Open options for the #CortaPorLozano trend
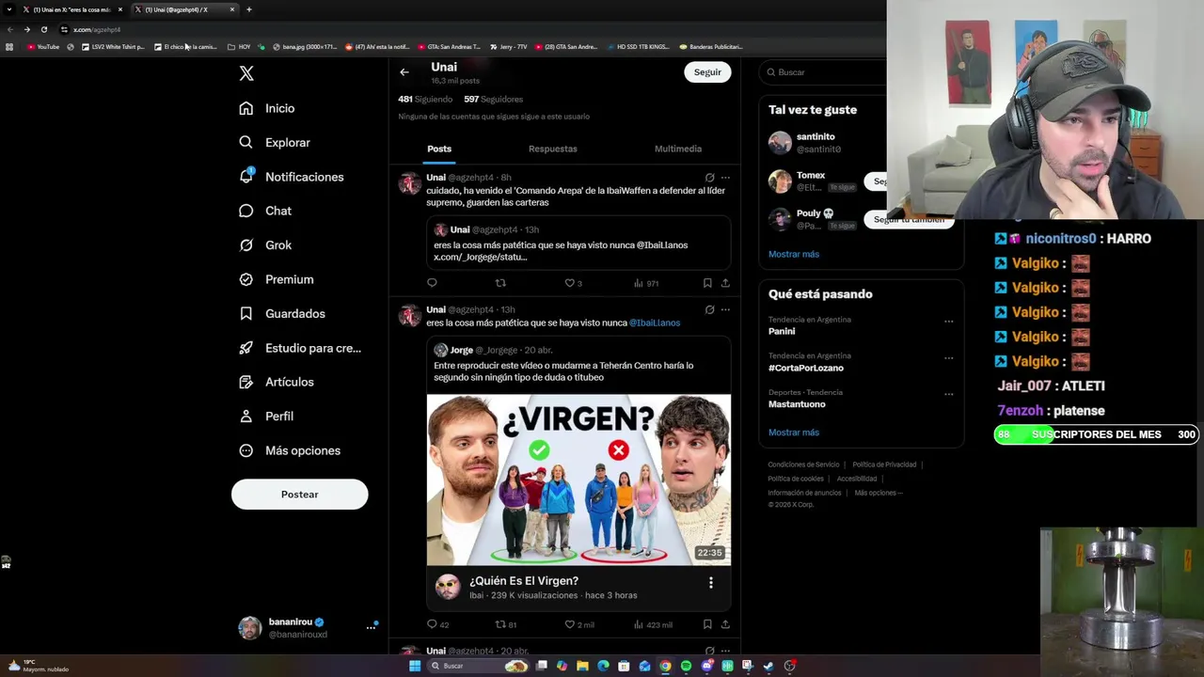This screenshot has width=1204, height=677. click(948, 358)
